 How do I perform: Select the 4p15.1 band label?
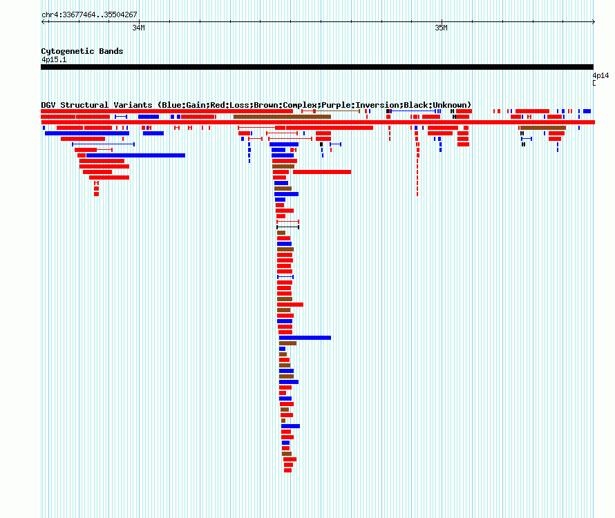pos(54,59)
